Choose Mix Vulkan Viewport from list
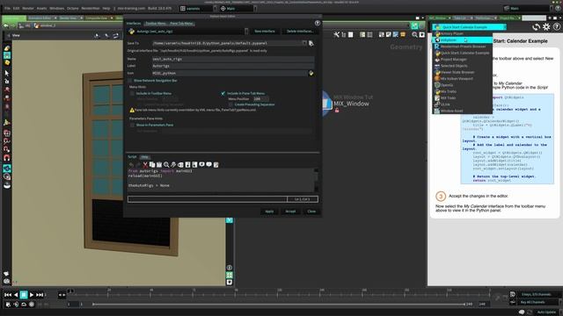This screenshot has height=316, width=563. pos(463,79)
